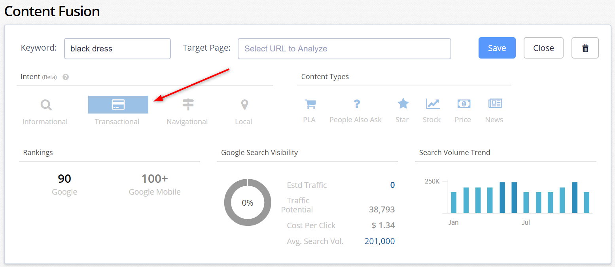Viewport: 615px width, 267px height.
Task: Open the Target Page URL selector
Action: click(x=344, y=49)
